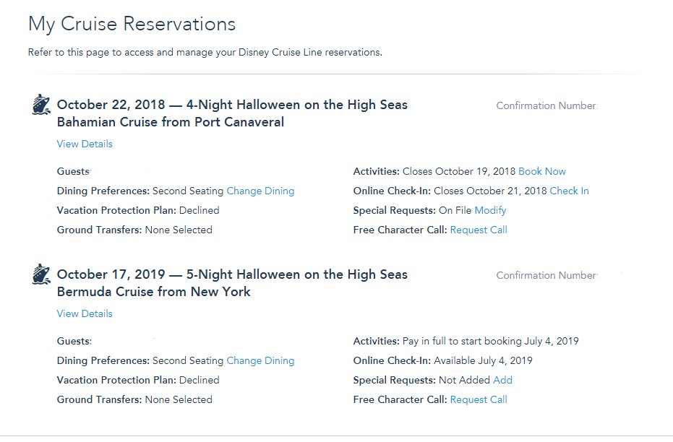This screenshot has width=673, height=442.
Task: Request Call for the Bahamian Cruise character call
Action: pyautogui.click(x=479, y=230)
